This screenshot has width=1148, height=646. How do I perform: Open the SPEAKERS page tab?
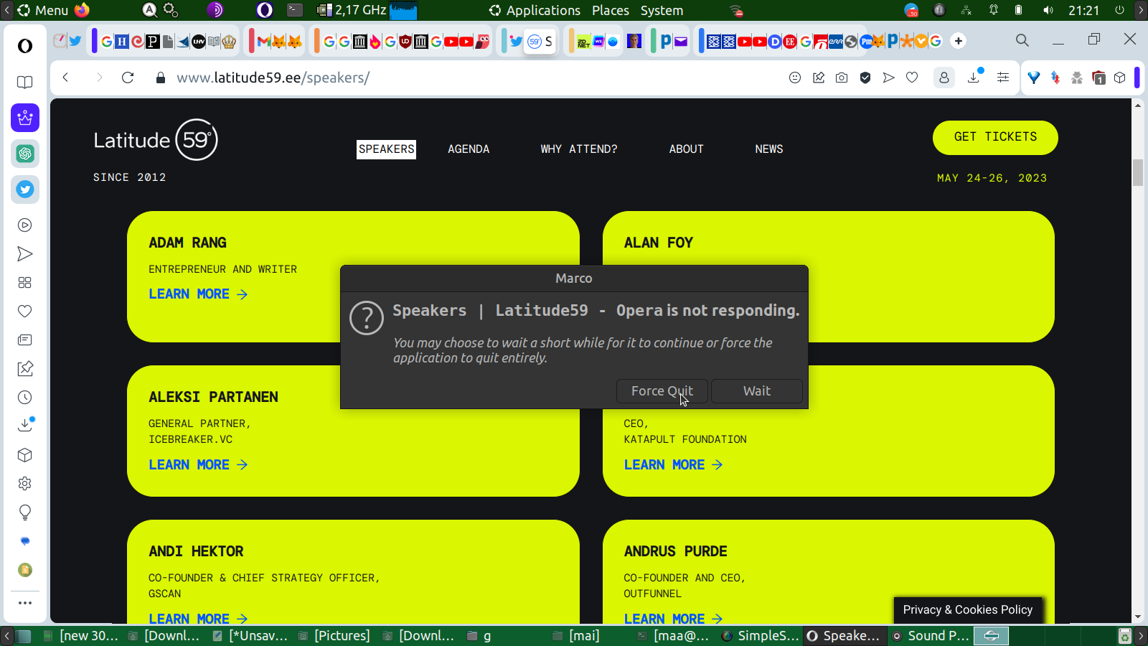click(387, 149)
